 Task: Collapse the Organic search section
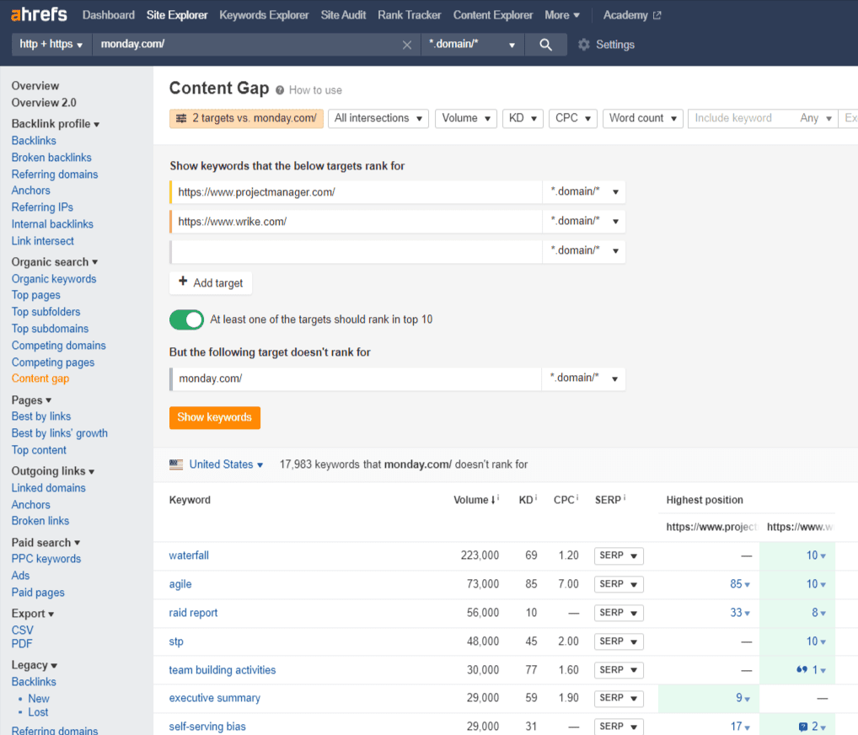pyautogui.click(x=55, y=262)
